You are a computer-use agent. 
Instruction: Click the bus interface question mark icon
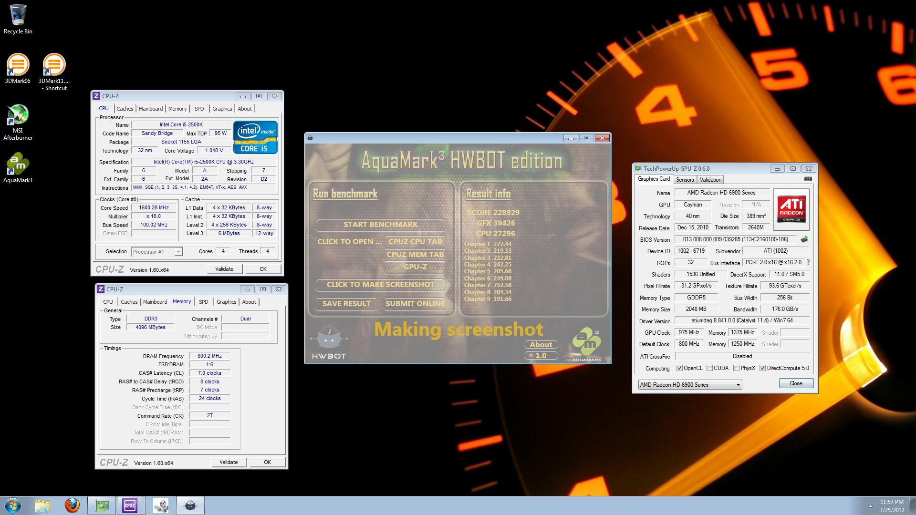[x=808, y=262]
